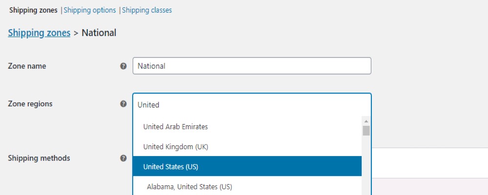Click the dropdown list scrollbar thumb
488x195 pixels.
point(366,131)
